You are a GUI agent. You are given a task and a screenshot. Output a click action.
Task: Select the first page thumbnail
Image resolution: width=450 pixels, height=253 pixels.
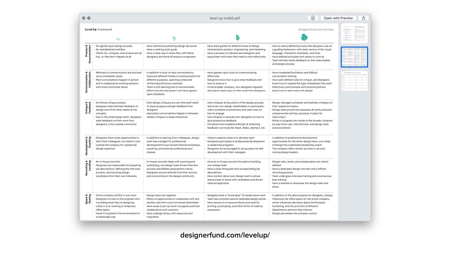[355, 33]
